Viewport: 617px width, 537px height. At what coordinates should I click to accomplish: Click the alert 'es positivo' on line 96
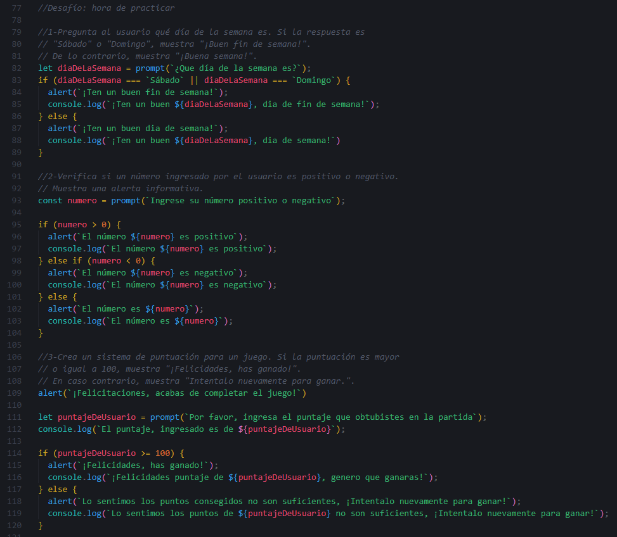point(148,236)
